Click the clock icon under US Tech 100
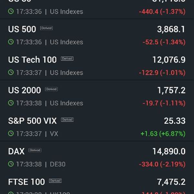This screenshot has width=194, height=194. (x=11, y=72)
